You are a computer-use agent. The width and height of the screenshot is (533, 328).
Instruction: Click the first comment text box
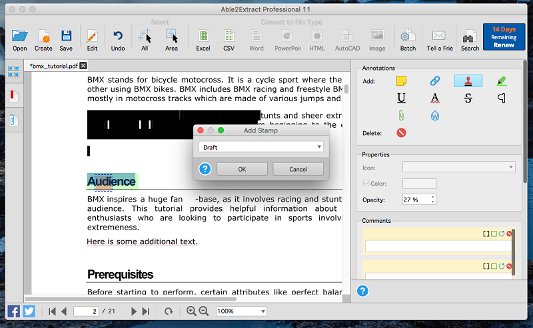[438, 246]
